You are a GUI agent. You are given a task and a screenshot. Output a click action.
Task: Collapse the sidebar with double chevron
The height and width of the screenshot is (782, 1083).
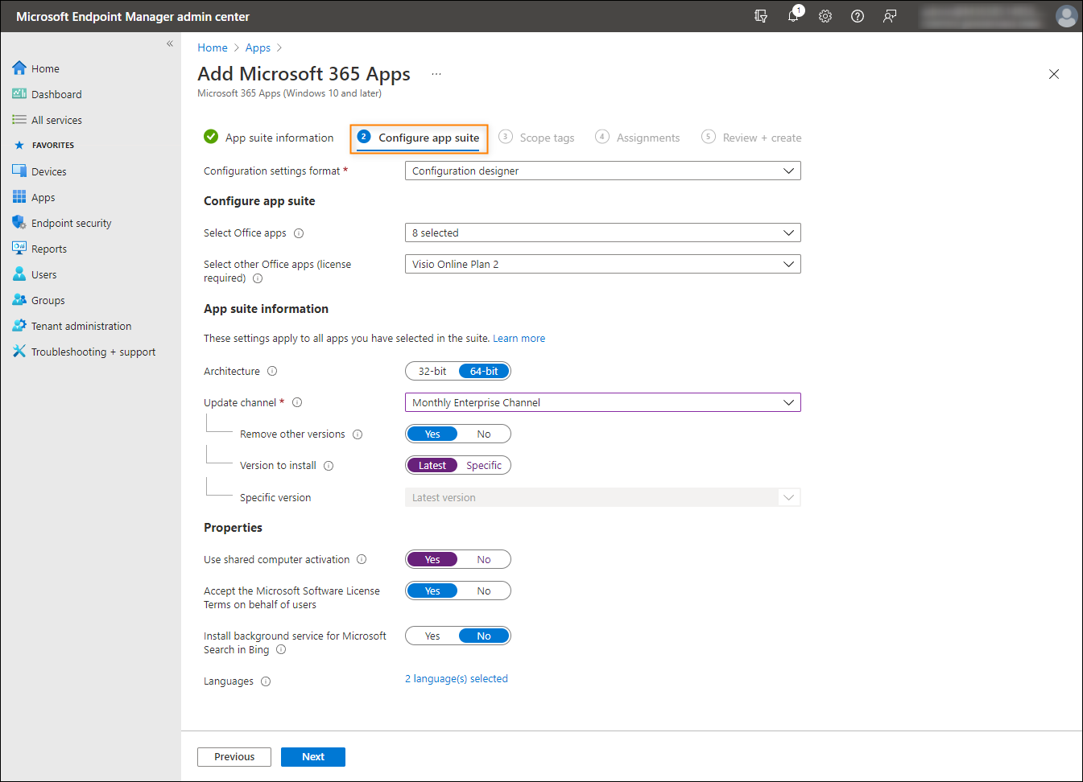pyautogui.click(x=170, y=43)
